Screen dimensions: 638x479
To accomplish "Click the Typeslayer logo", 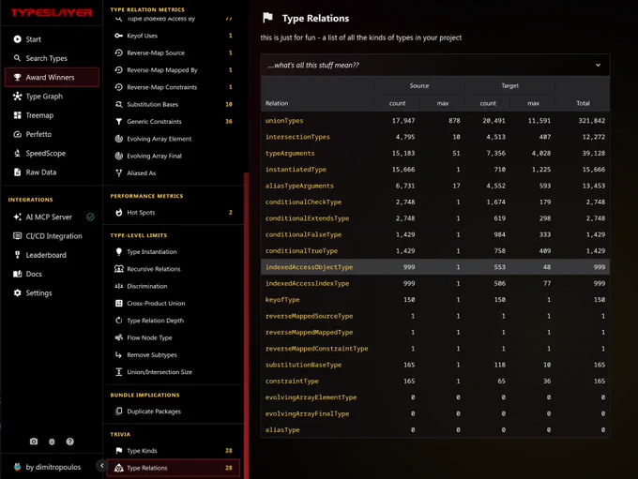I will click(52, 12).
